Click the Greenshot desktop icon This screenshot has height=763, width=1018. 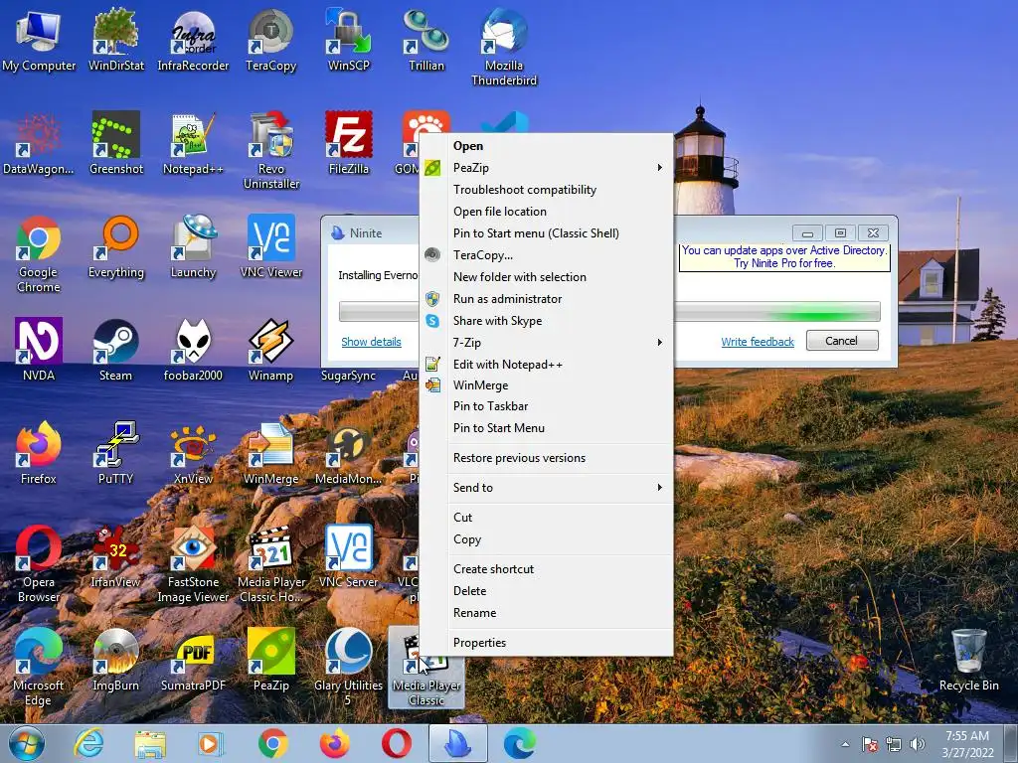click(116, 143)
